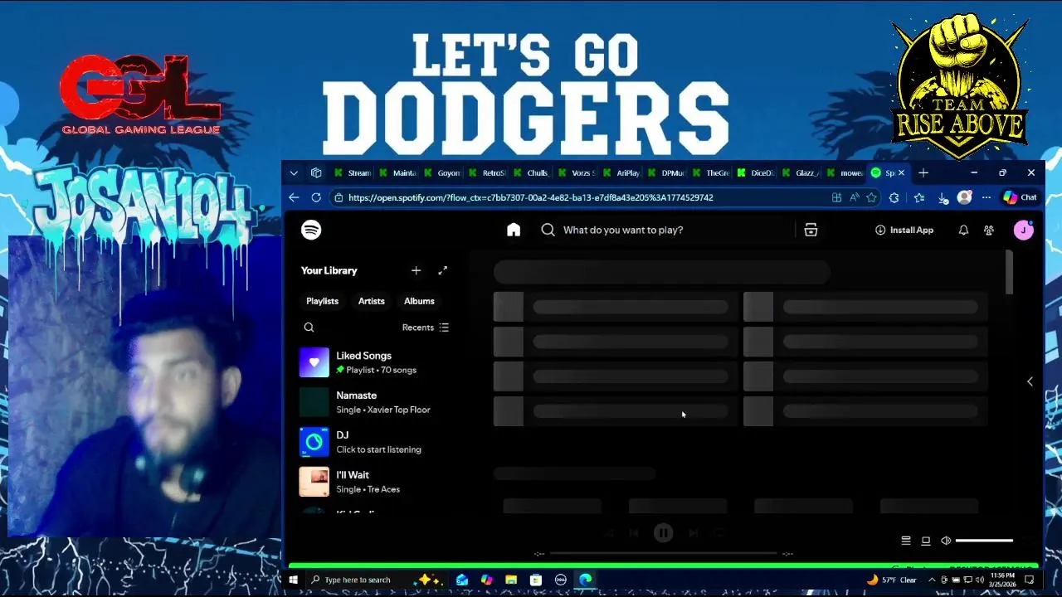The width and height of the screenshot is (1062, 597).
Task: Expand the right side panel chevron
Action: (1030, 381)
